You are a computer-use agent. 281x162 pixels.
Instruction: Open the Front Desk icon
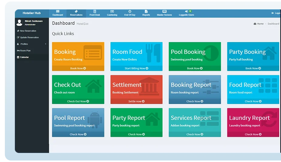(95, 11)
